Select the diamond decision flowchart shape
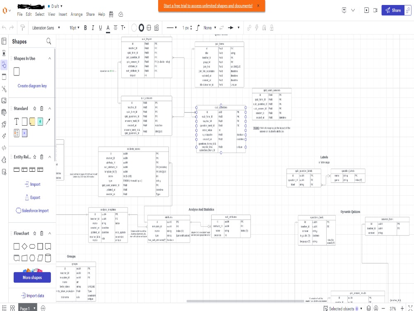 click(24, 246)
